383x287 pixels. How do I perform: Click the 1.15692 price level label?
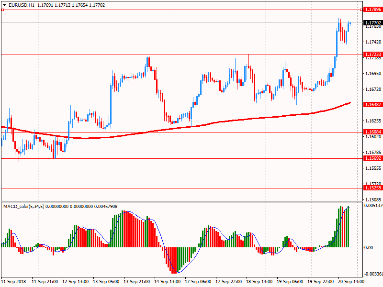point(372,158)
